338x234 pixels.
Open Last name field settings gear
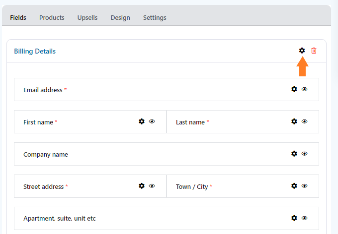[x=294, y=121]
